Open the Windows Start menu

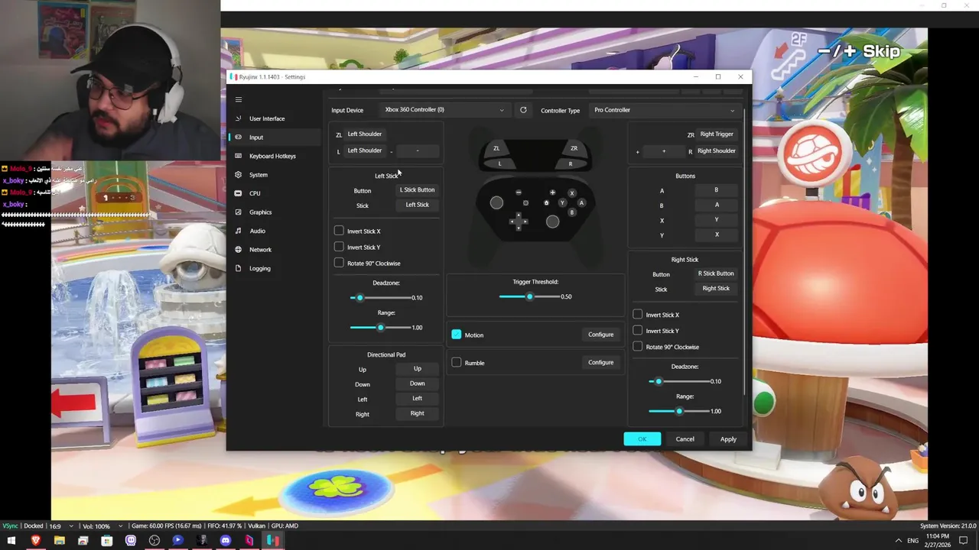(x=11, y=541)
